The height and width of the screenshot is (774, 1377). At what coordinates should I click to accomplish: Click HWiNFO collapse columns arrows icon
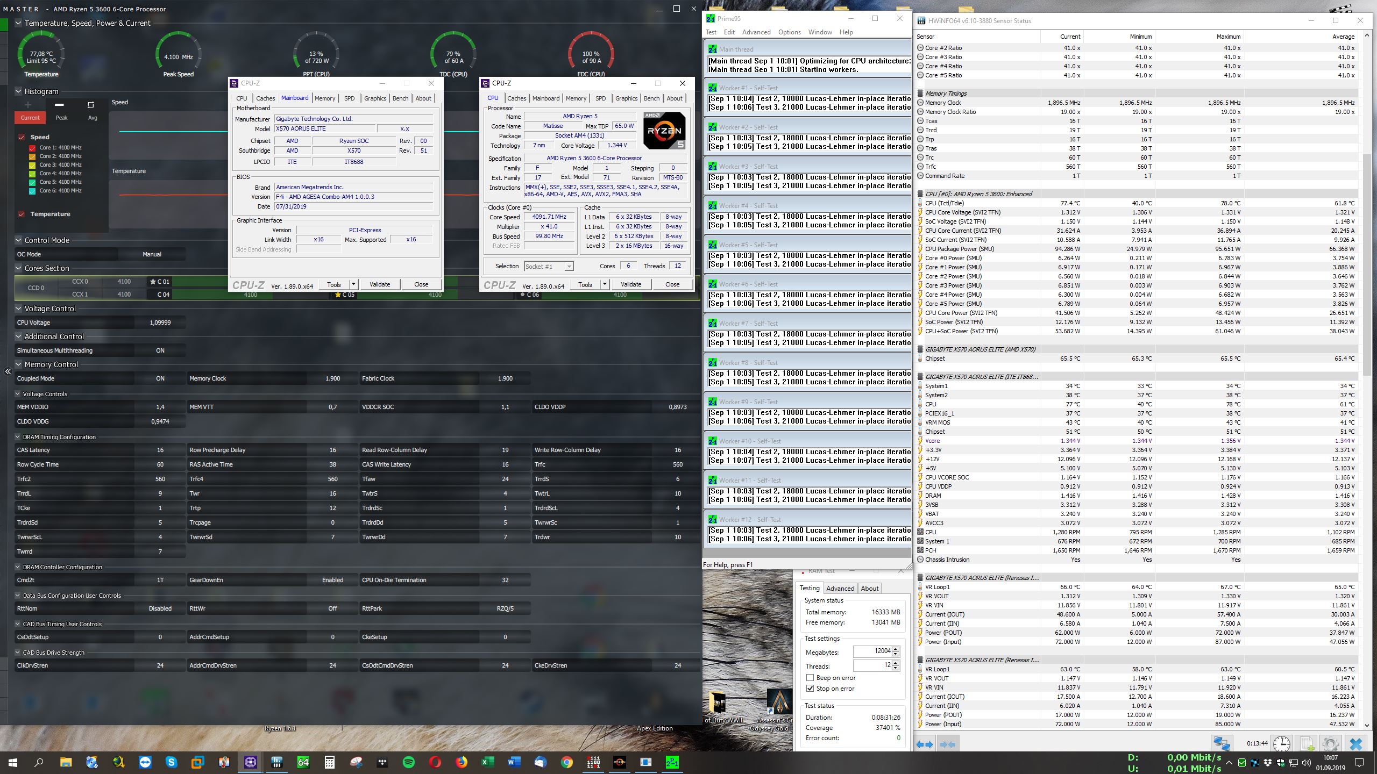[x=947, y=744]
